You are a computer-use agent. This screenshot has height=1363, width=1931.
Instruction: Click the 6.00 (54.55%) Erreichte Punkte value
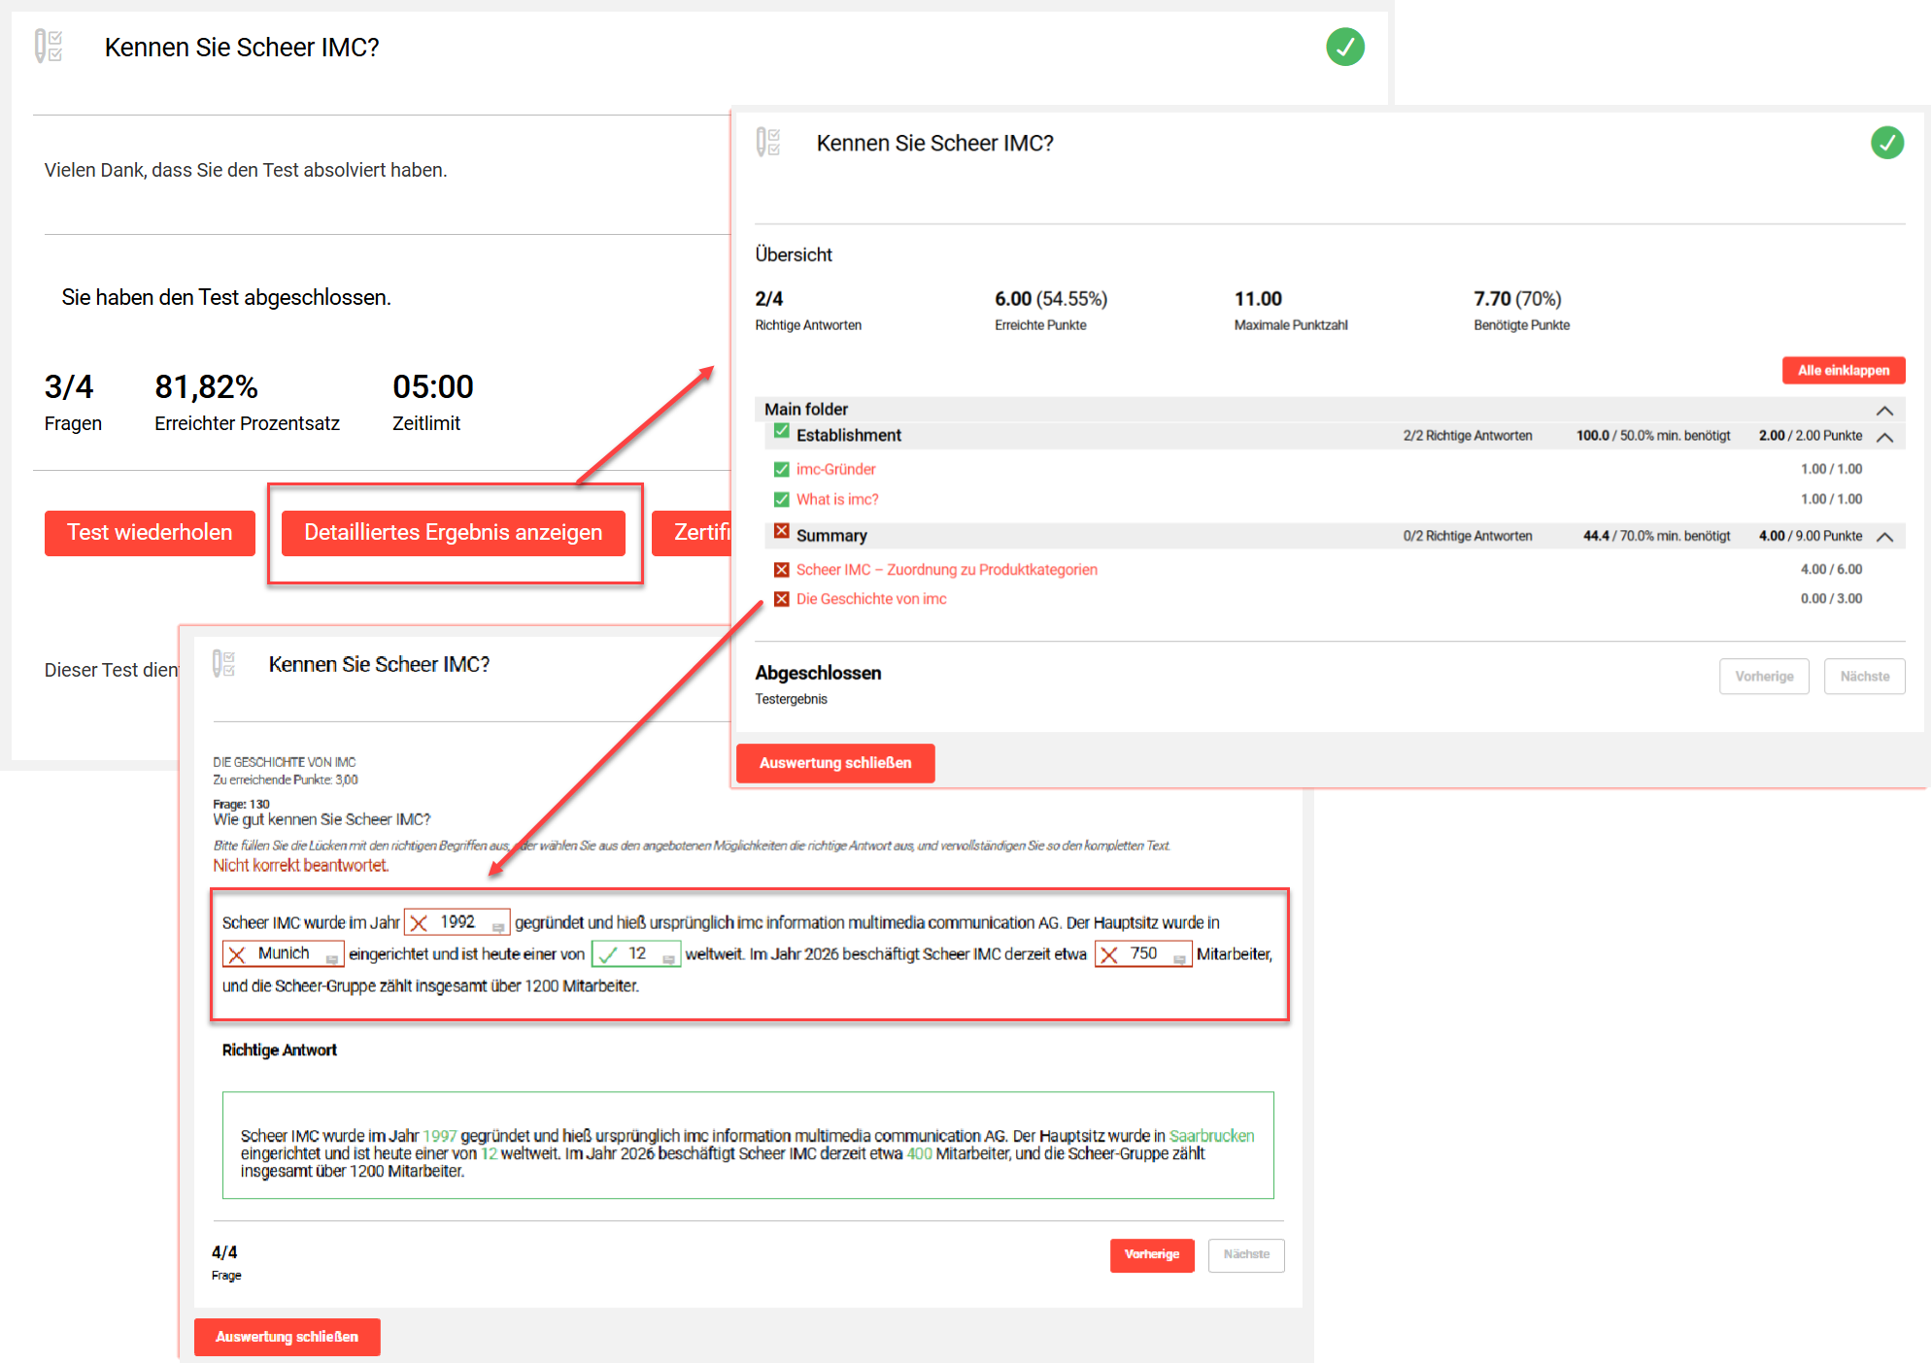[1051, 298]
